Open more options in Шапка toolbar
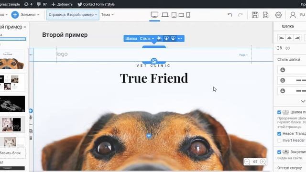Viewport: 306px width, 172px height. (180, 39)
